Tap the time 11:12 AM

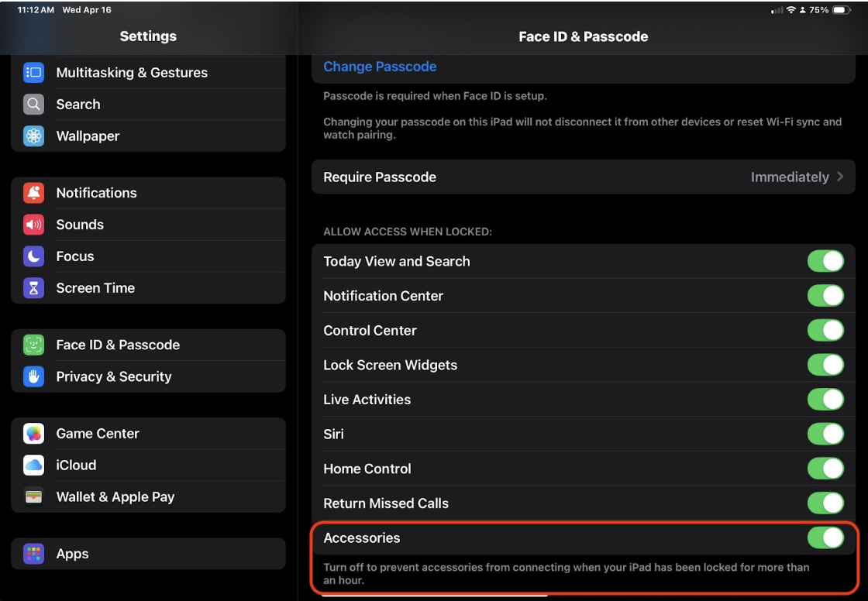[36, 10]
